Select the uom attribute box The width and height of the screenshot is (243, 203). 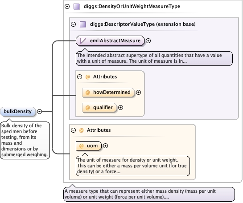coord(89,146)
